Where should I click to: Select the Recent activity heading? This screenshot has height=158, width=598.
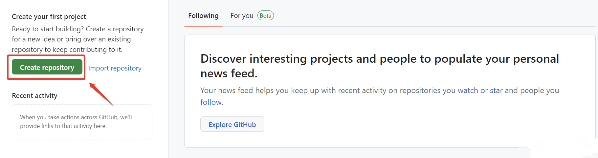34,96
